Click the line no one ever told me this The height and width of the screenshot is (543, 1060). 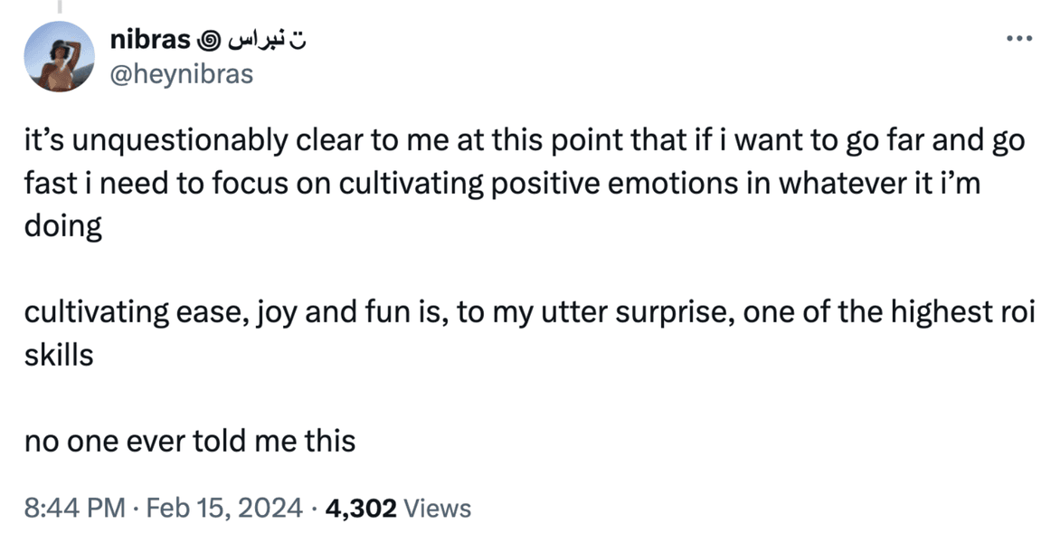(190, 442)
